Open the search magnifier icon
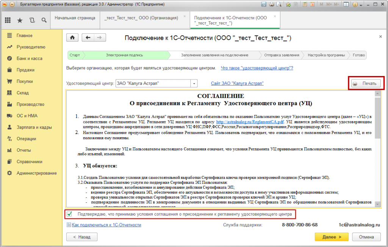Screen dimensions: 388x247 pyautogui.click(x=44, y=20)
